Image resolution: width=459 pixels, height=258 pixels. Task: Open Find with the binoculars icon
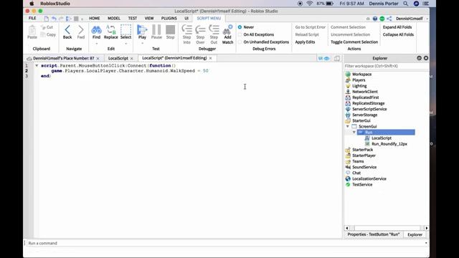point(96,30)
